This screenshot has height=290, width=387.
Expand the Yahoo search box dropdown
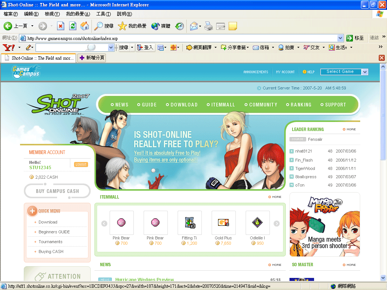[111, 48]
